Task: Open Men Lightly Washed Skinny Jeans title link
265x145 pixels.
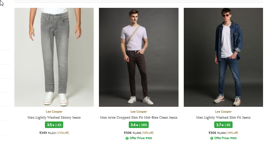Action: (x=54, y=117)
